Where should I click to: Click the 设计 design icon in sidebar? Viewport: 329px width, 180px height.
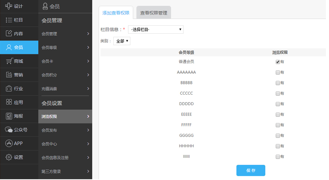[9, 6]
